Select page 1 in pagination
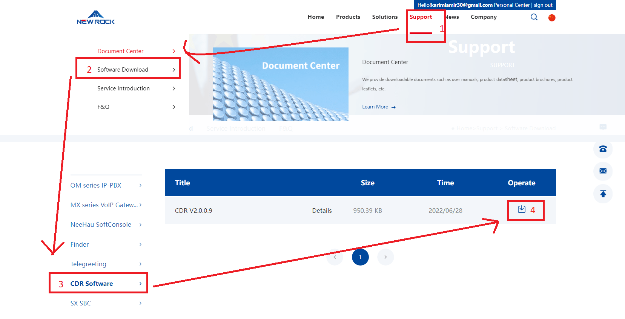Viewport: 625px width, 319px height. tap(360, 257)
